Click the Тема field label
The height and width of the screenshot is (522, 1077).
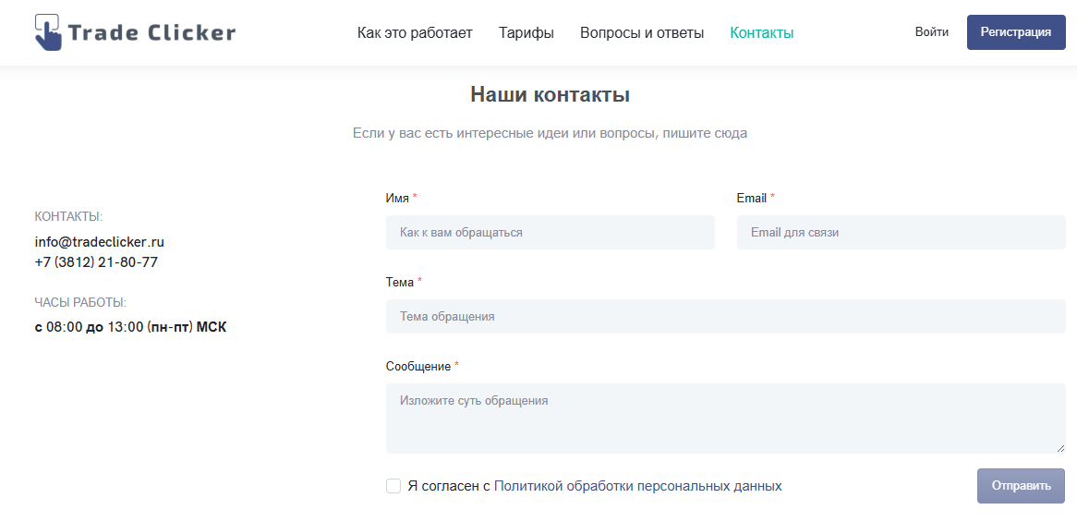(x=400, y=283)
